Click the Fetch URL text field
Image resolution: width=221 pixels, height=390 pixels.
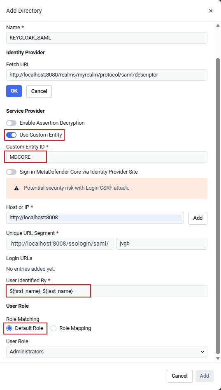(x=107, y=74)
